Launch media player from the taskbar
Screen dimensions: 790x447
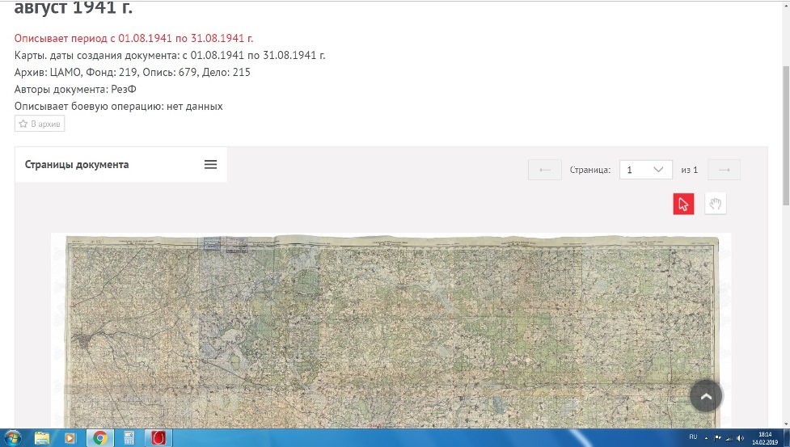click(x=70, y=437)
